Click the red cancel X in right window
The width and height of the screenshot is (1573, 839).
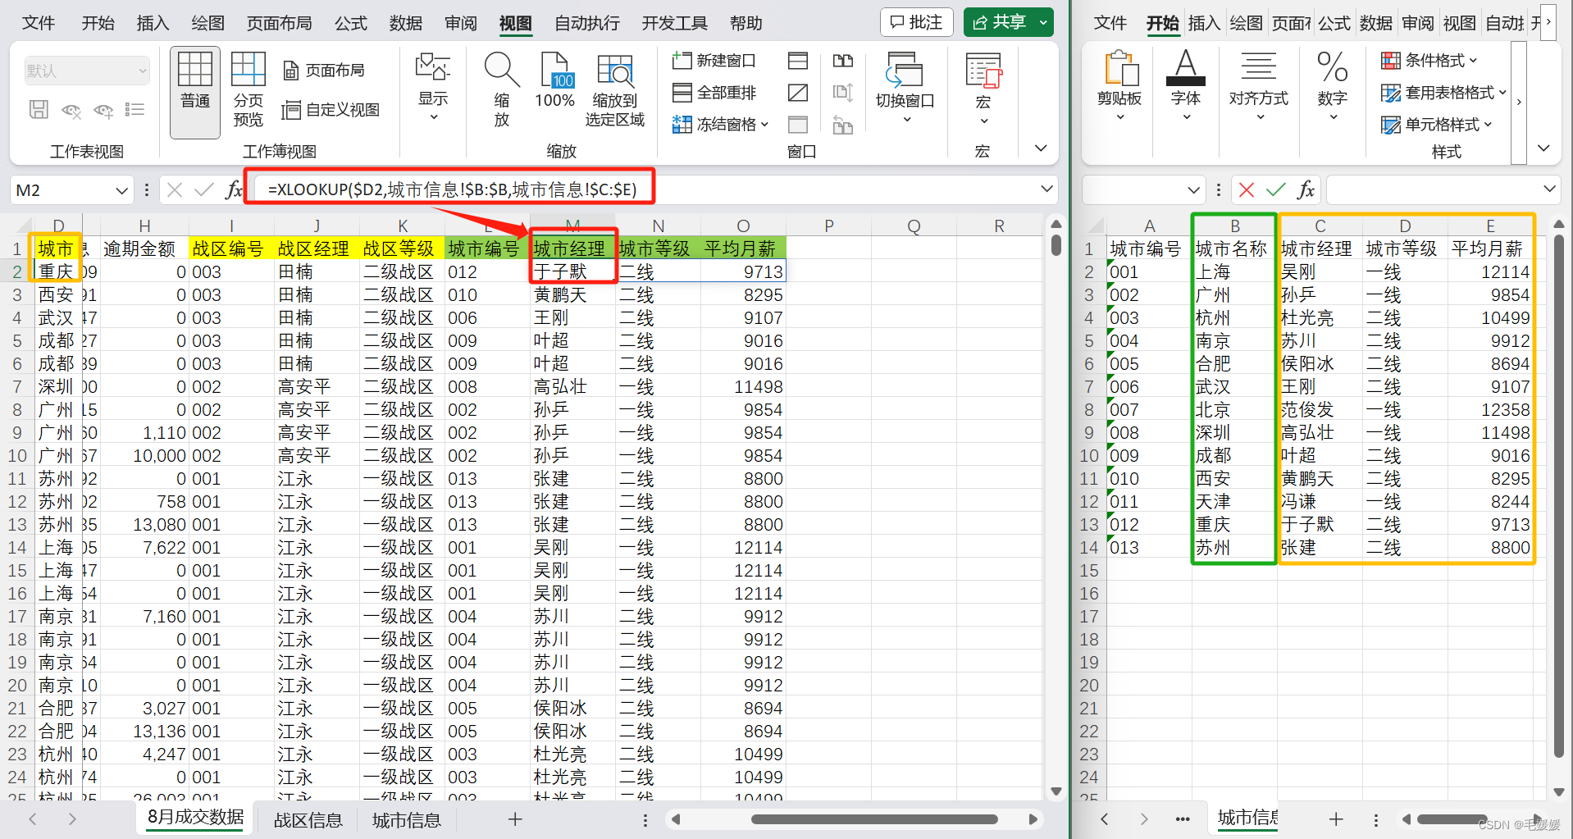pos(1247,190)
